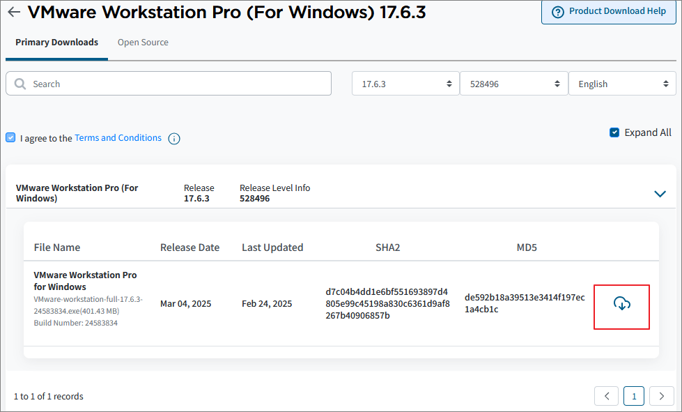Uncheck the Expand All checkbox
682x412 pixels.
tap(614, 132)
